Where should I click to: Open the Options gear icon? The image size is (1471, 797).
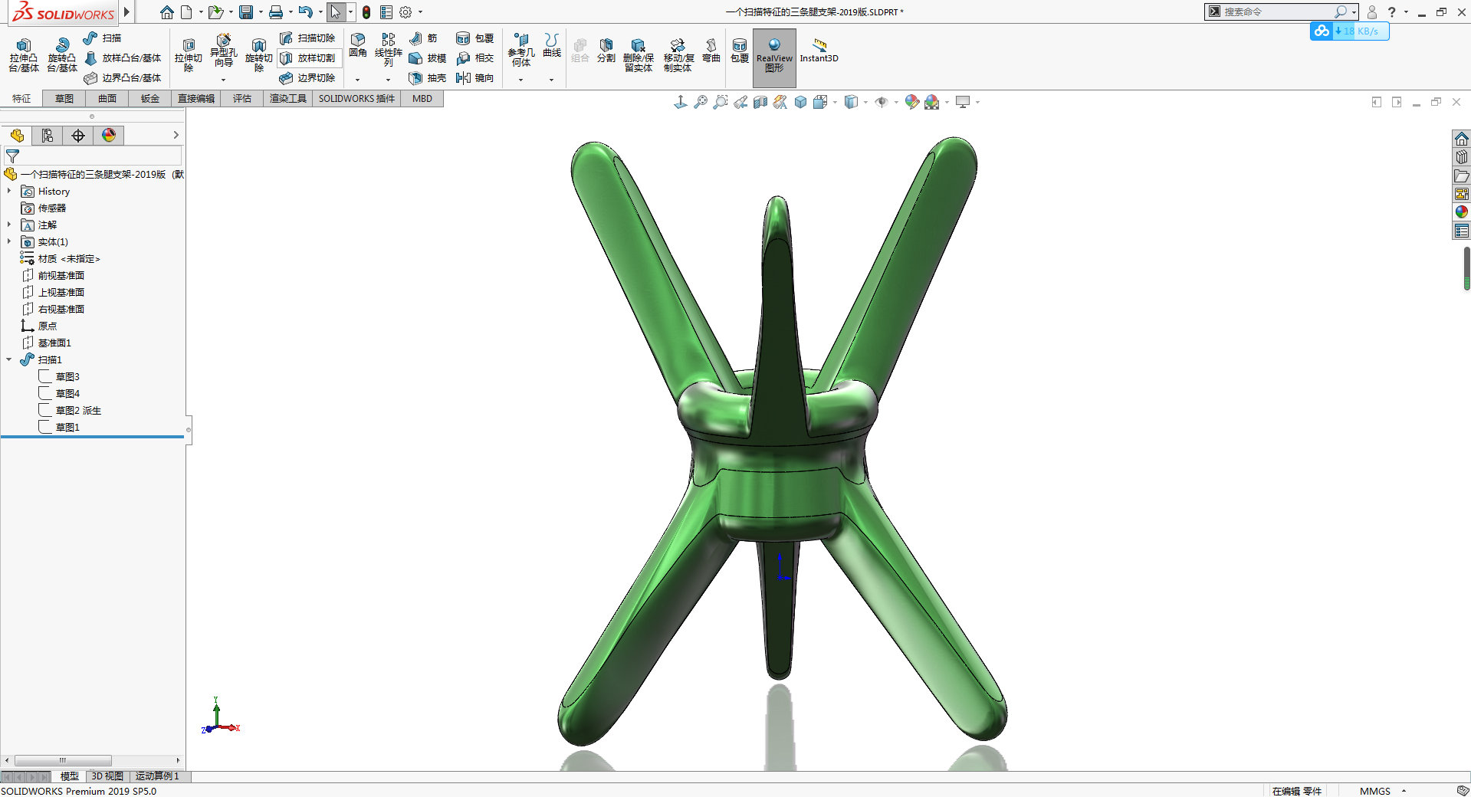(x=406, y=12)
